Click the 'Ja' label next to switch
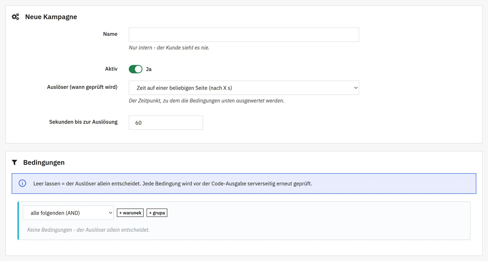The width and height of the screenshot is (488, 261). (x=149, y=69)
